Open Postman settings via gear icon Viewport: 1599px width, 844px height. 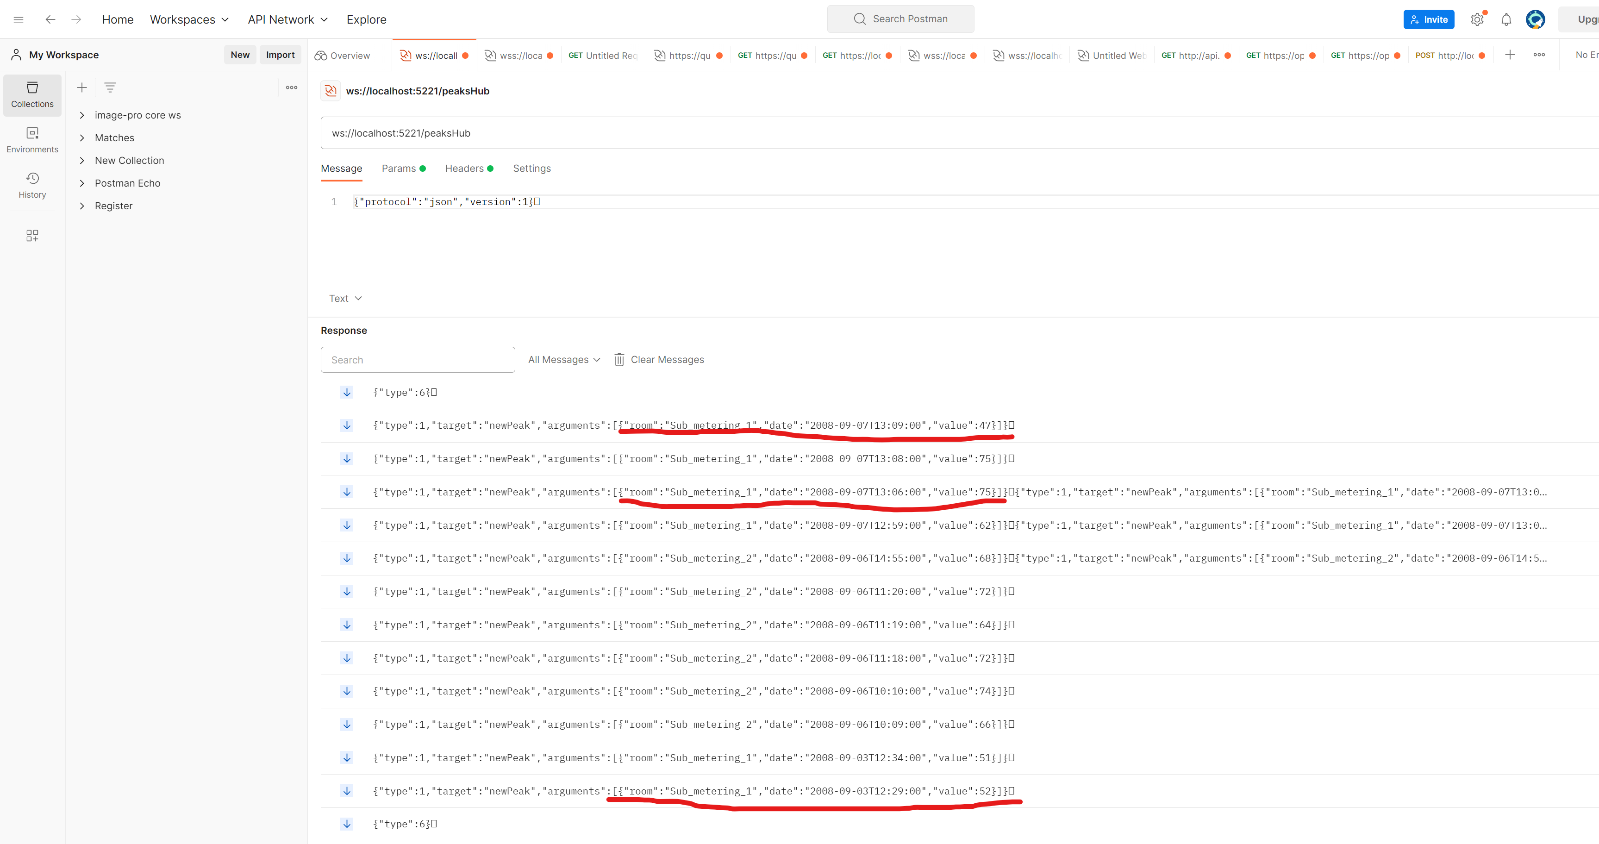1477,19
